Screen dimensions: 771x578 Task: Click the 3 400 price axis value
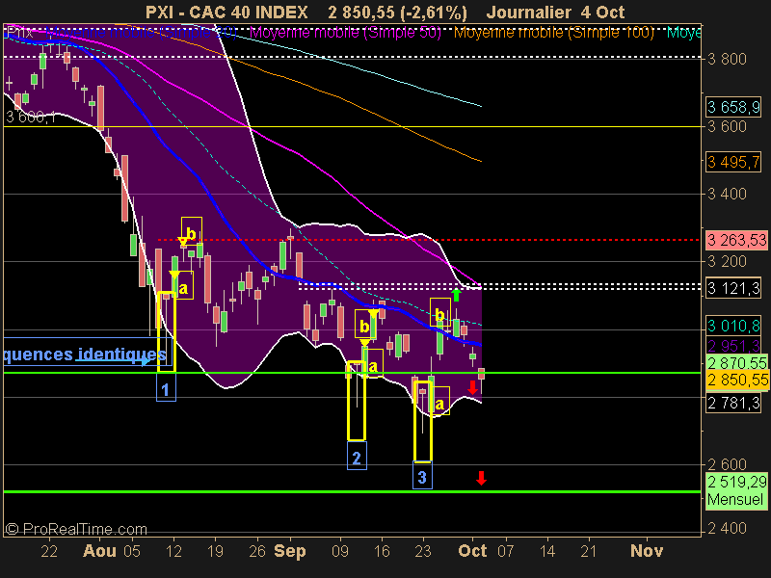727,194
